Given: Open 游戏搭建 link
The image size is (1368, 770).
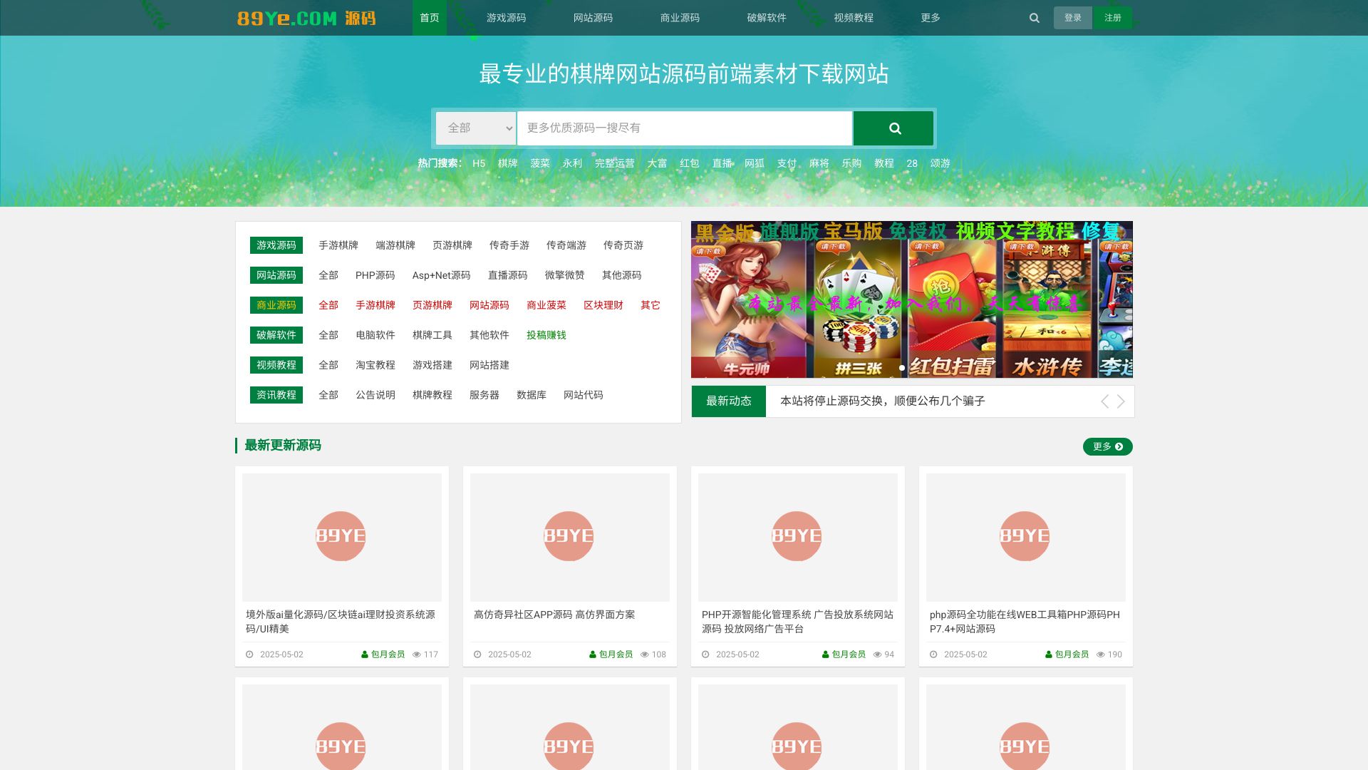Looking at the screenshot, I should pyautogui.click(x=432, y=365).
